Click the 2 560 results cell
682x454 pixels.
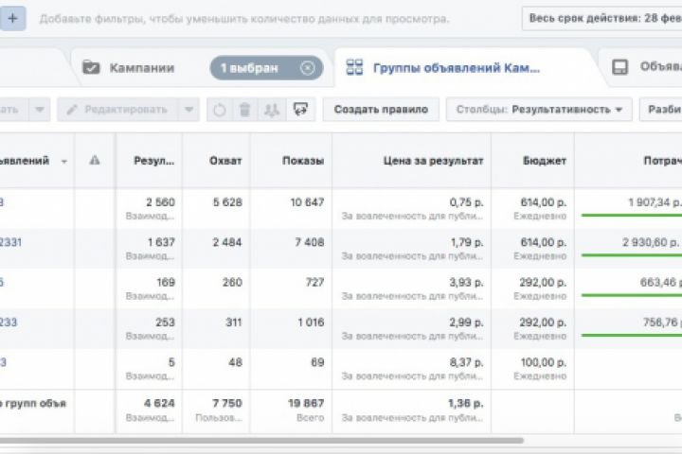coord(160,202)
